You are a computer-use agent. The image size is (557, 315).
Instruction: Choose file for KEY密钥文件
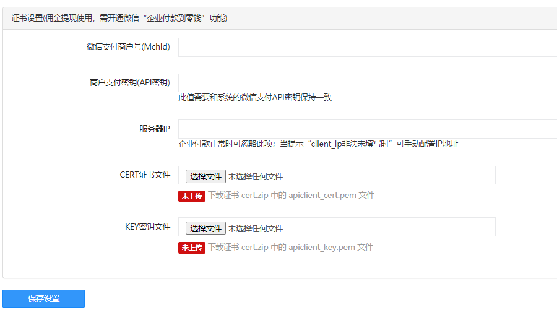coord(205,228)
